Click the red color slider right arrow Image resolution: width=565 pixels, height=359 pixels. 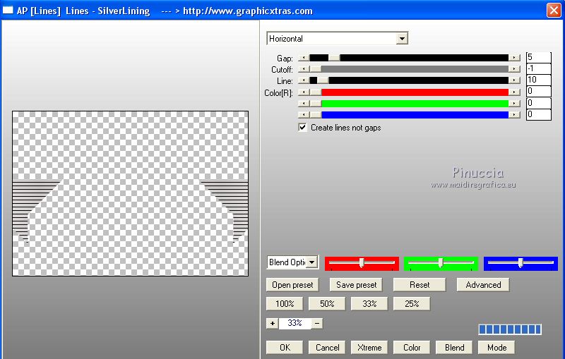tap(514, 92)
